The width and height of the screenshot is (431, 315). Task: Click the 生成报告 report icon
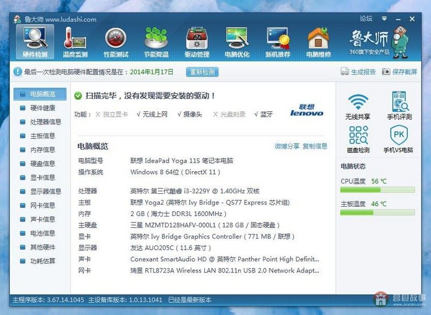(345, 72)
